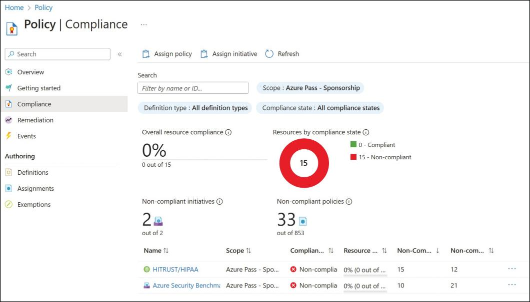This screenshot has width=530, height=302.
Task: Click the red non-compliant icon in HITRUST/HIPAA row
Action: 293,269
